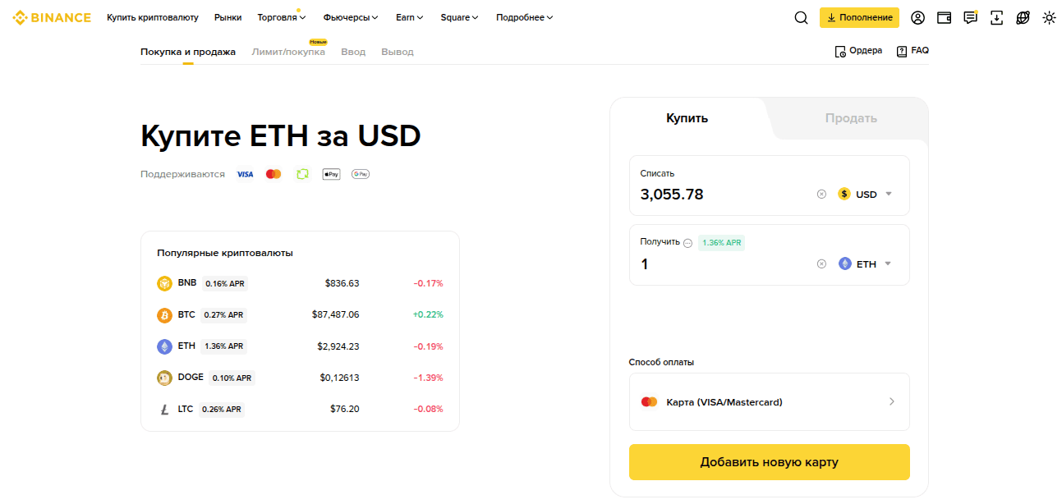Select the Купить tab
Screen dimensions: 1062x504
687,118
